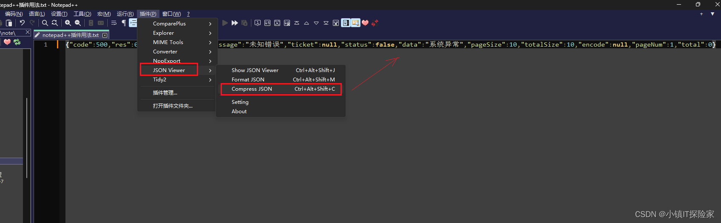Click the green refresh arrows in Explorer panel
Screen dimensions: 721x223
[17, 42]
